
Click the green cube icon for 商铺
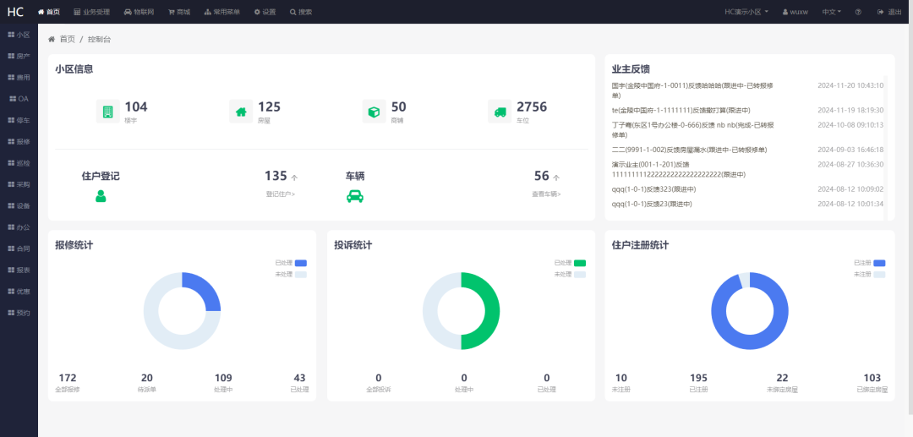point(374,111)
